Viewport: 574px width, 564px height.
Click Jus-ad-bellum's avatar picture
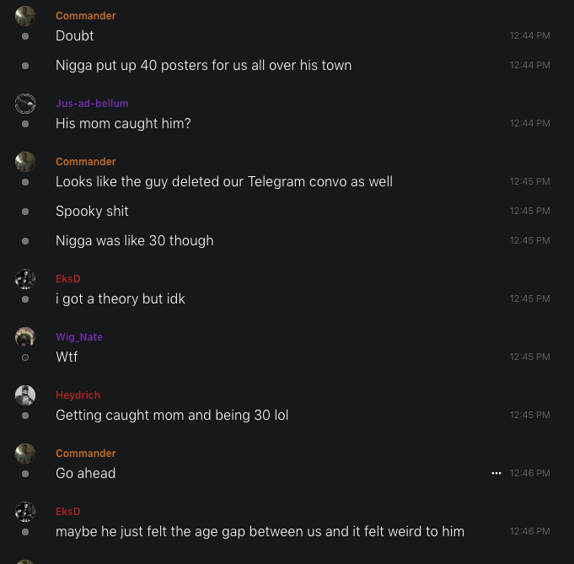(x=25, y=104)
